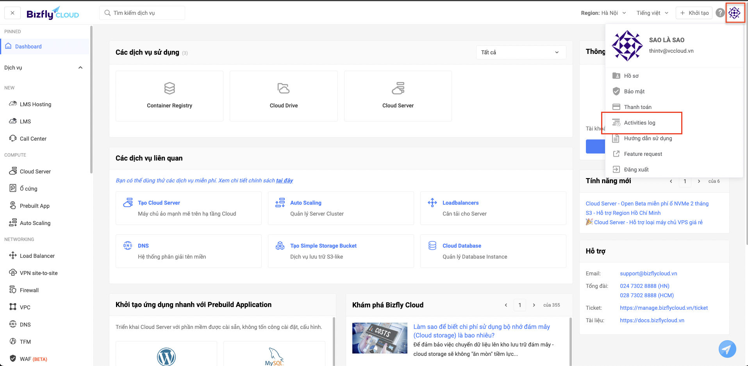Open the Container Registry service card

point(170,96)
